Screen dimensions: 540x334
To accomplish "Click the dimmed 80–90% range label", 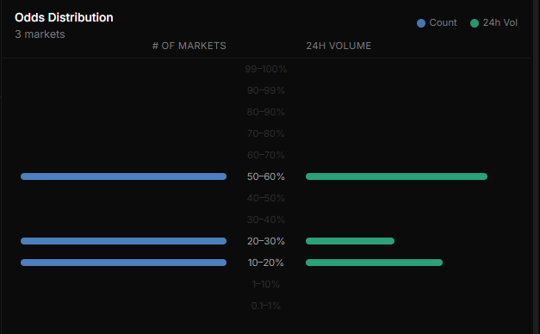I will pyautogui.click(x=266, y=112).
